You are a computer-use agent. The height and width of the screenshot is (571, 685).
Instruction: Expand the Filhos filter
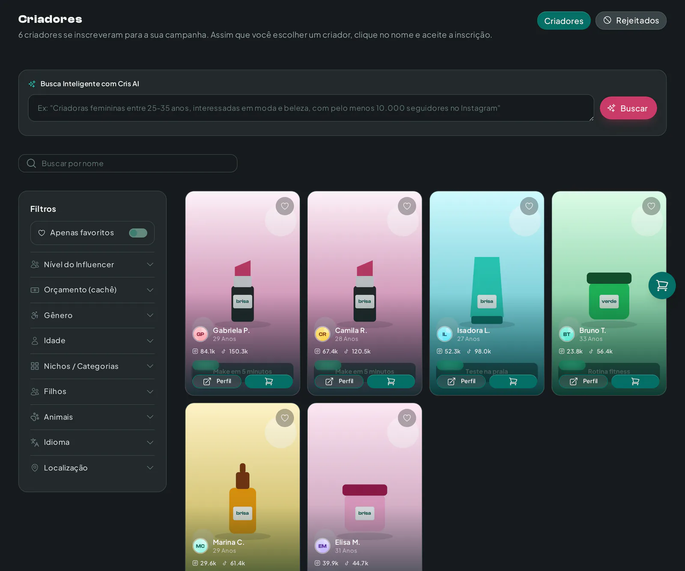click(x=92, y=392)
